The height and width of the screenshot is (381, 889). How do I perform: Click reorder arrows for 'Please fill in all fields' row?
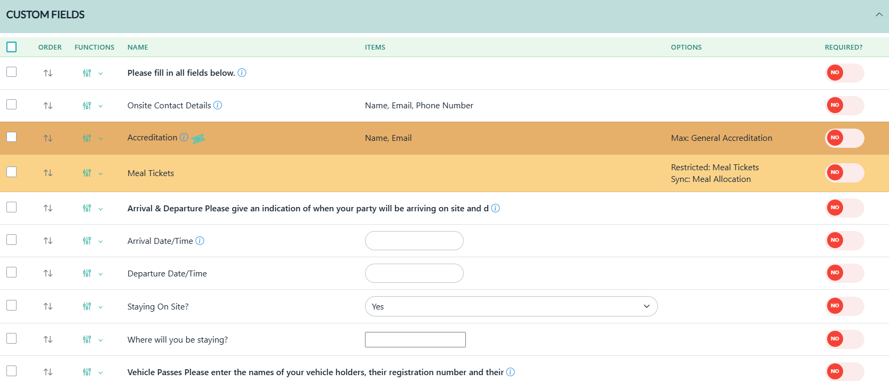pyautogui.click(x=48, y=73)
